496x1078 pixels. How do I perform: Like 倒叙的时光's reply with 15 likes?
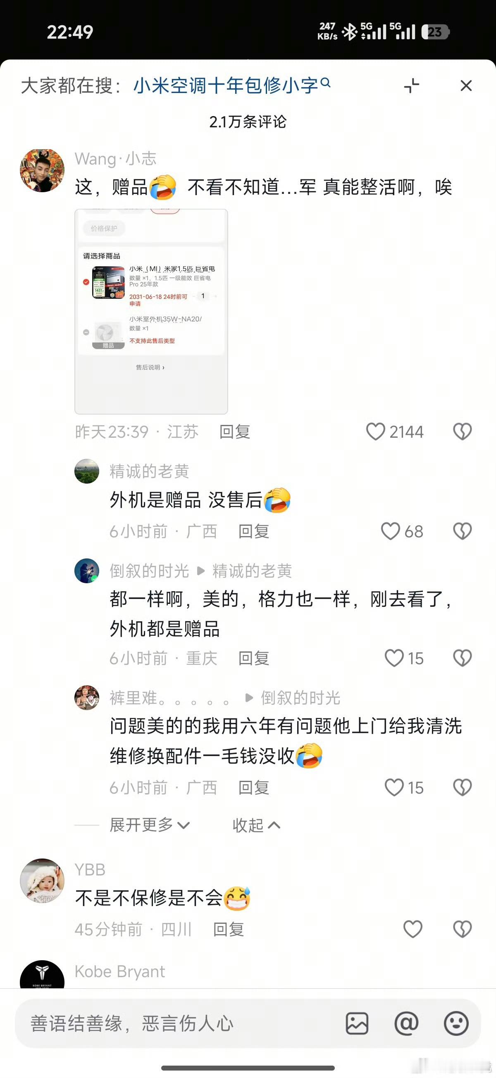click(x=394, y=658)
